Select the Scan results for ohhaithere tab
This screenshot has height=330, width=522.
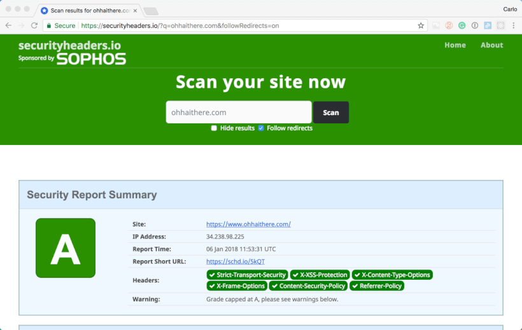point(89,11)
